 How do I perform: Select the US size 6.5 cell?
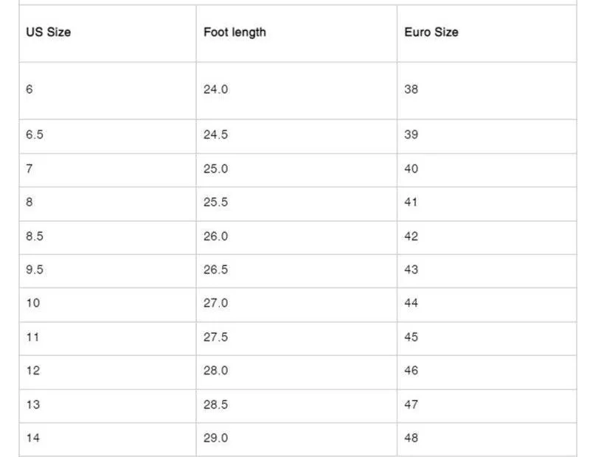coord(108,136)
